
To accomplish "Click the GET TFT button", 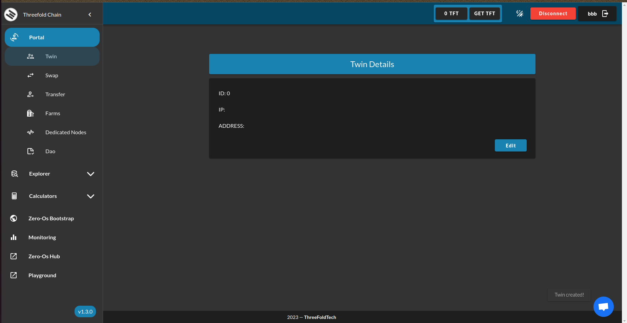I will click(x=484, y=14).
